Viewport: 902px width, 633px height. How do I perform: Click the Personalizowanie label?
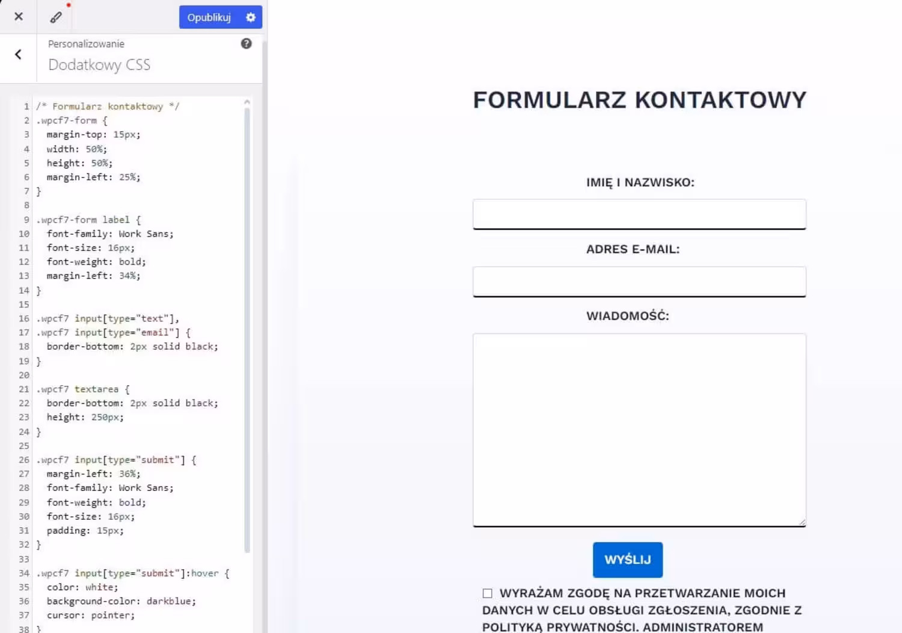86,44
